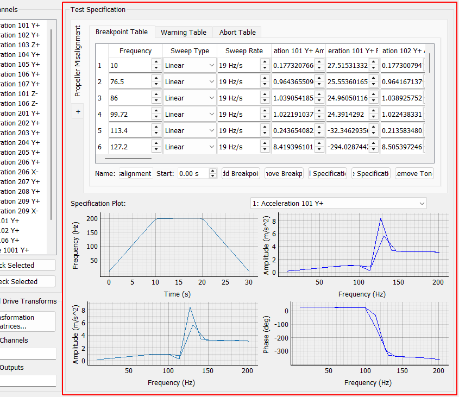The width and height of the screenshot is (459, 397).
Task: Click frequency field showing 76.5
Action: coord(130,81)
